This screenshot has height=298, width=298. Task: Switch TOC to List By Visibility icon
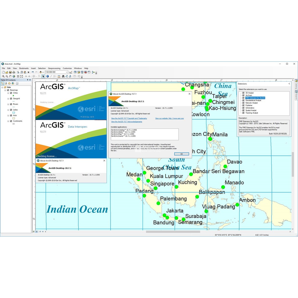coord(9,84)
